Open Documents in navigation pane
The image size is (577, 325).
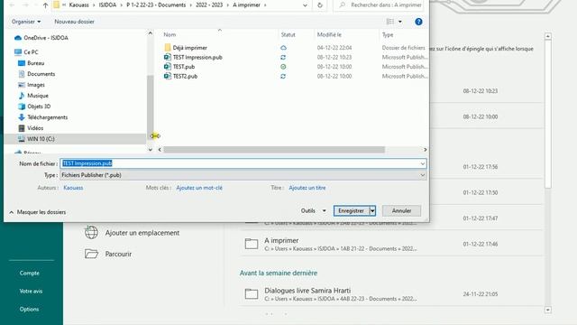pos(37,74)
